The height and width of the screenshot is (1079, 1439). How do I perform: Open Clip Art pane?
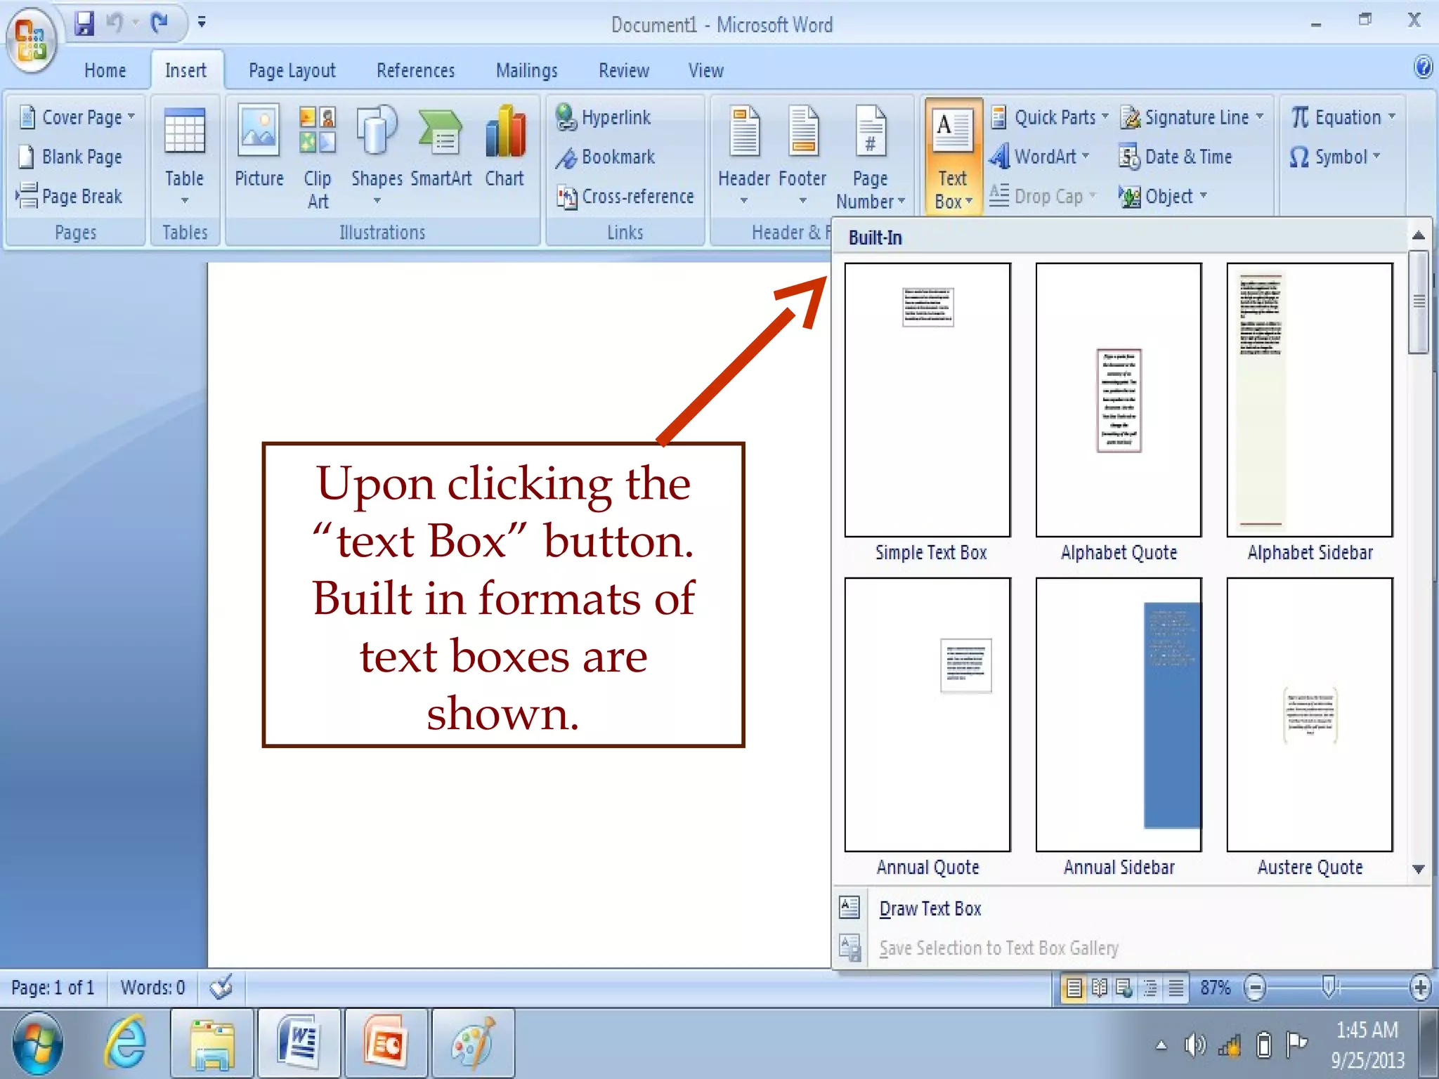pos(318,157)
